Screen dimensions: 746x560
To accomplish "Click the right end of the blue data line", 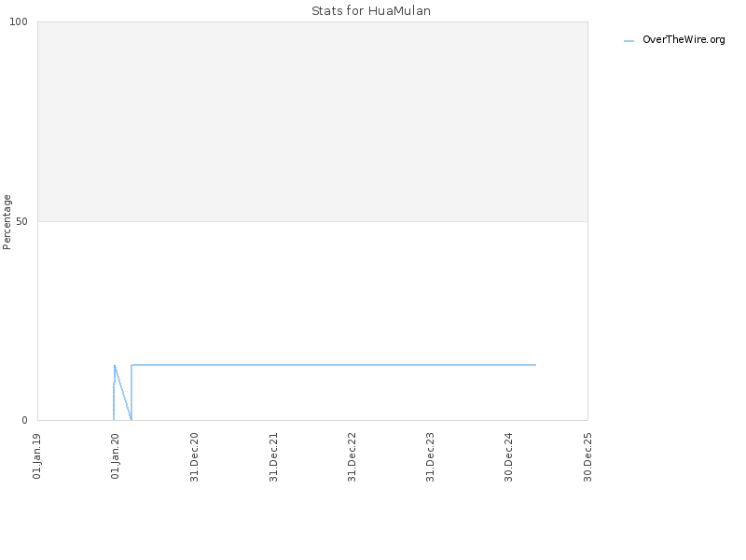I will point(535,365).
